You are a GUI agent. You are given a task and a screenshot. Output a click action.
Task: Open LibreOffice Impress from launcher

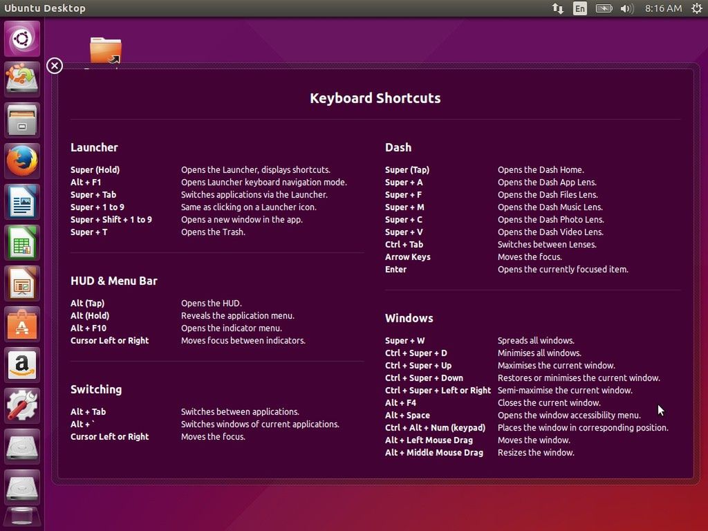click(x=22, y=283)
